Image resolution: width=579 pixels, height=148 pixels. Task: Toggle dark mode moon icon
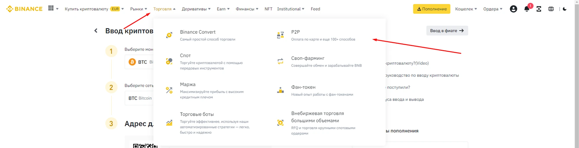(x=565, y=9)
